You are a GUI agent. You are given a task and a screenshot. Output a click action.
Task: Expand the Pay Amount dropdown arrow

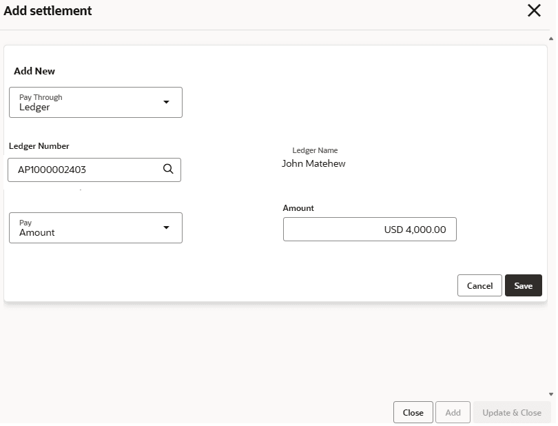tap(166, 227)
